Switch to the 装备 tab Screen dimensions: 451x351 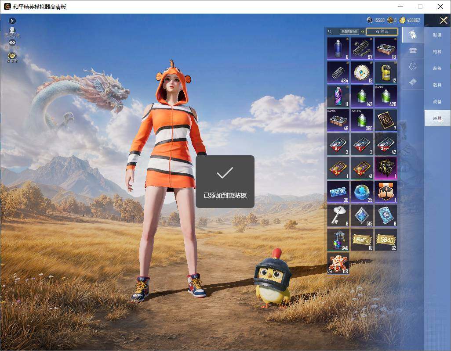click(x=437, y=68)
